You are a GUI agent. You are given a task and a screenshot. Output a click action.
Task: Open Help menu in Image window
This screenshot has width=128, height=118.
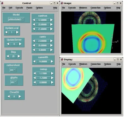click(x=118, y=8)
